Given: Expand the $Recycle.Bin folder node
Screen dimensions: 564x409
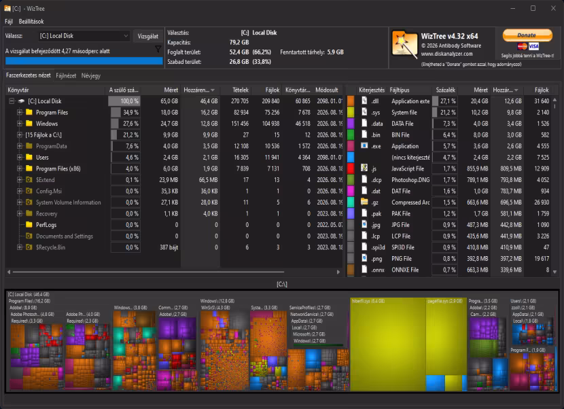Looking at the screenshot, I should 20,247.
